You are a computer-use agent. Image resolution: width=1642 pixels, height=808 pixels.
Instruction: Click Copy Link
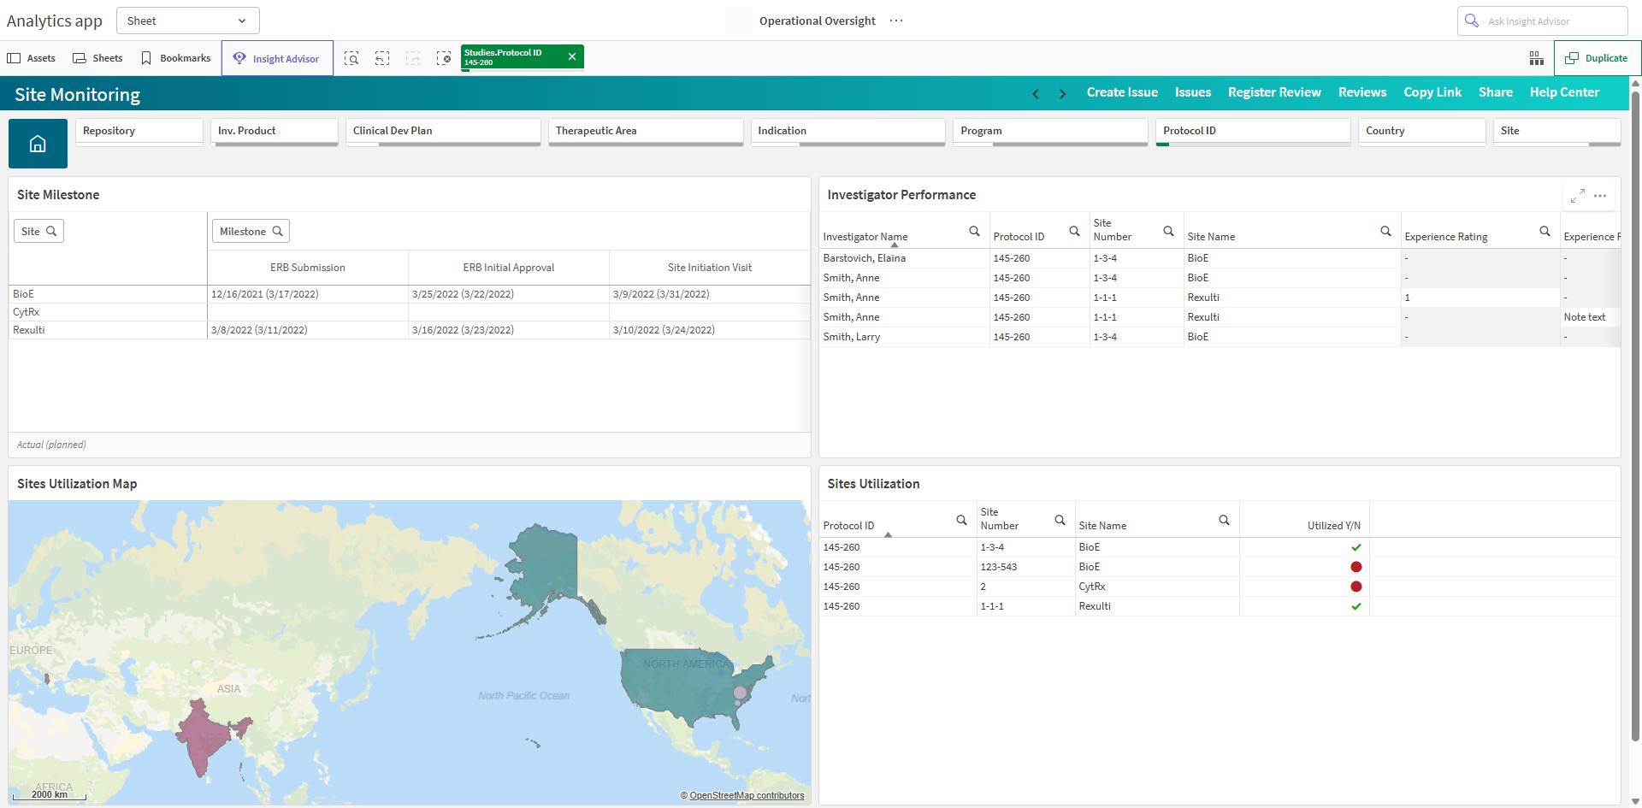pos(1432,92)
